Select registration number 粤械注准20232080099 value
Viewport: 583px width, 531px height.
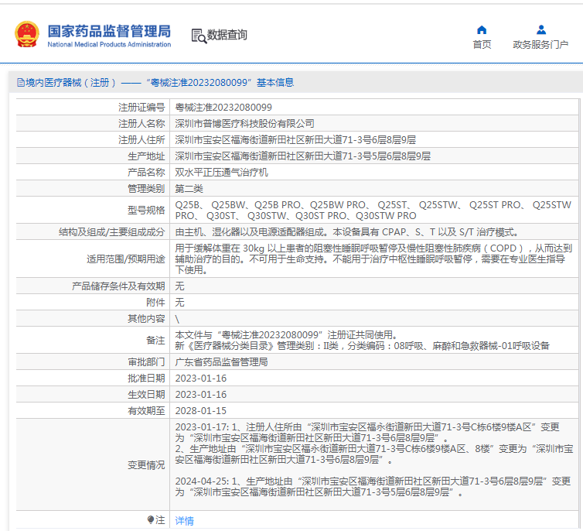223,108
